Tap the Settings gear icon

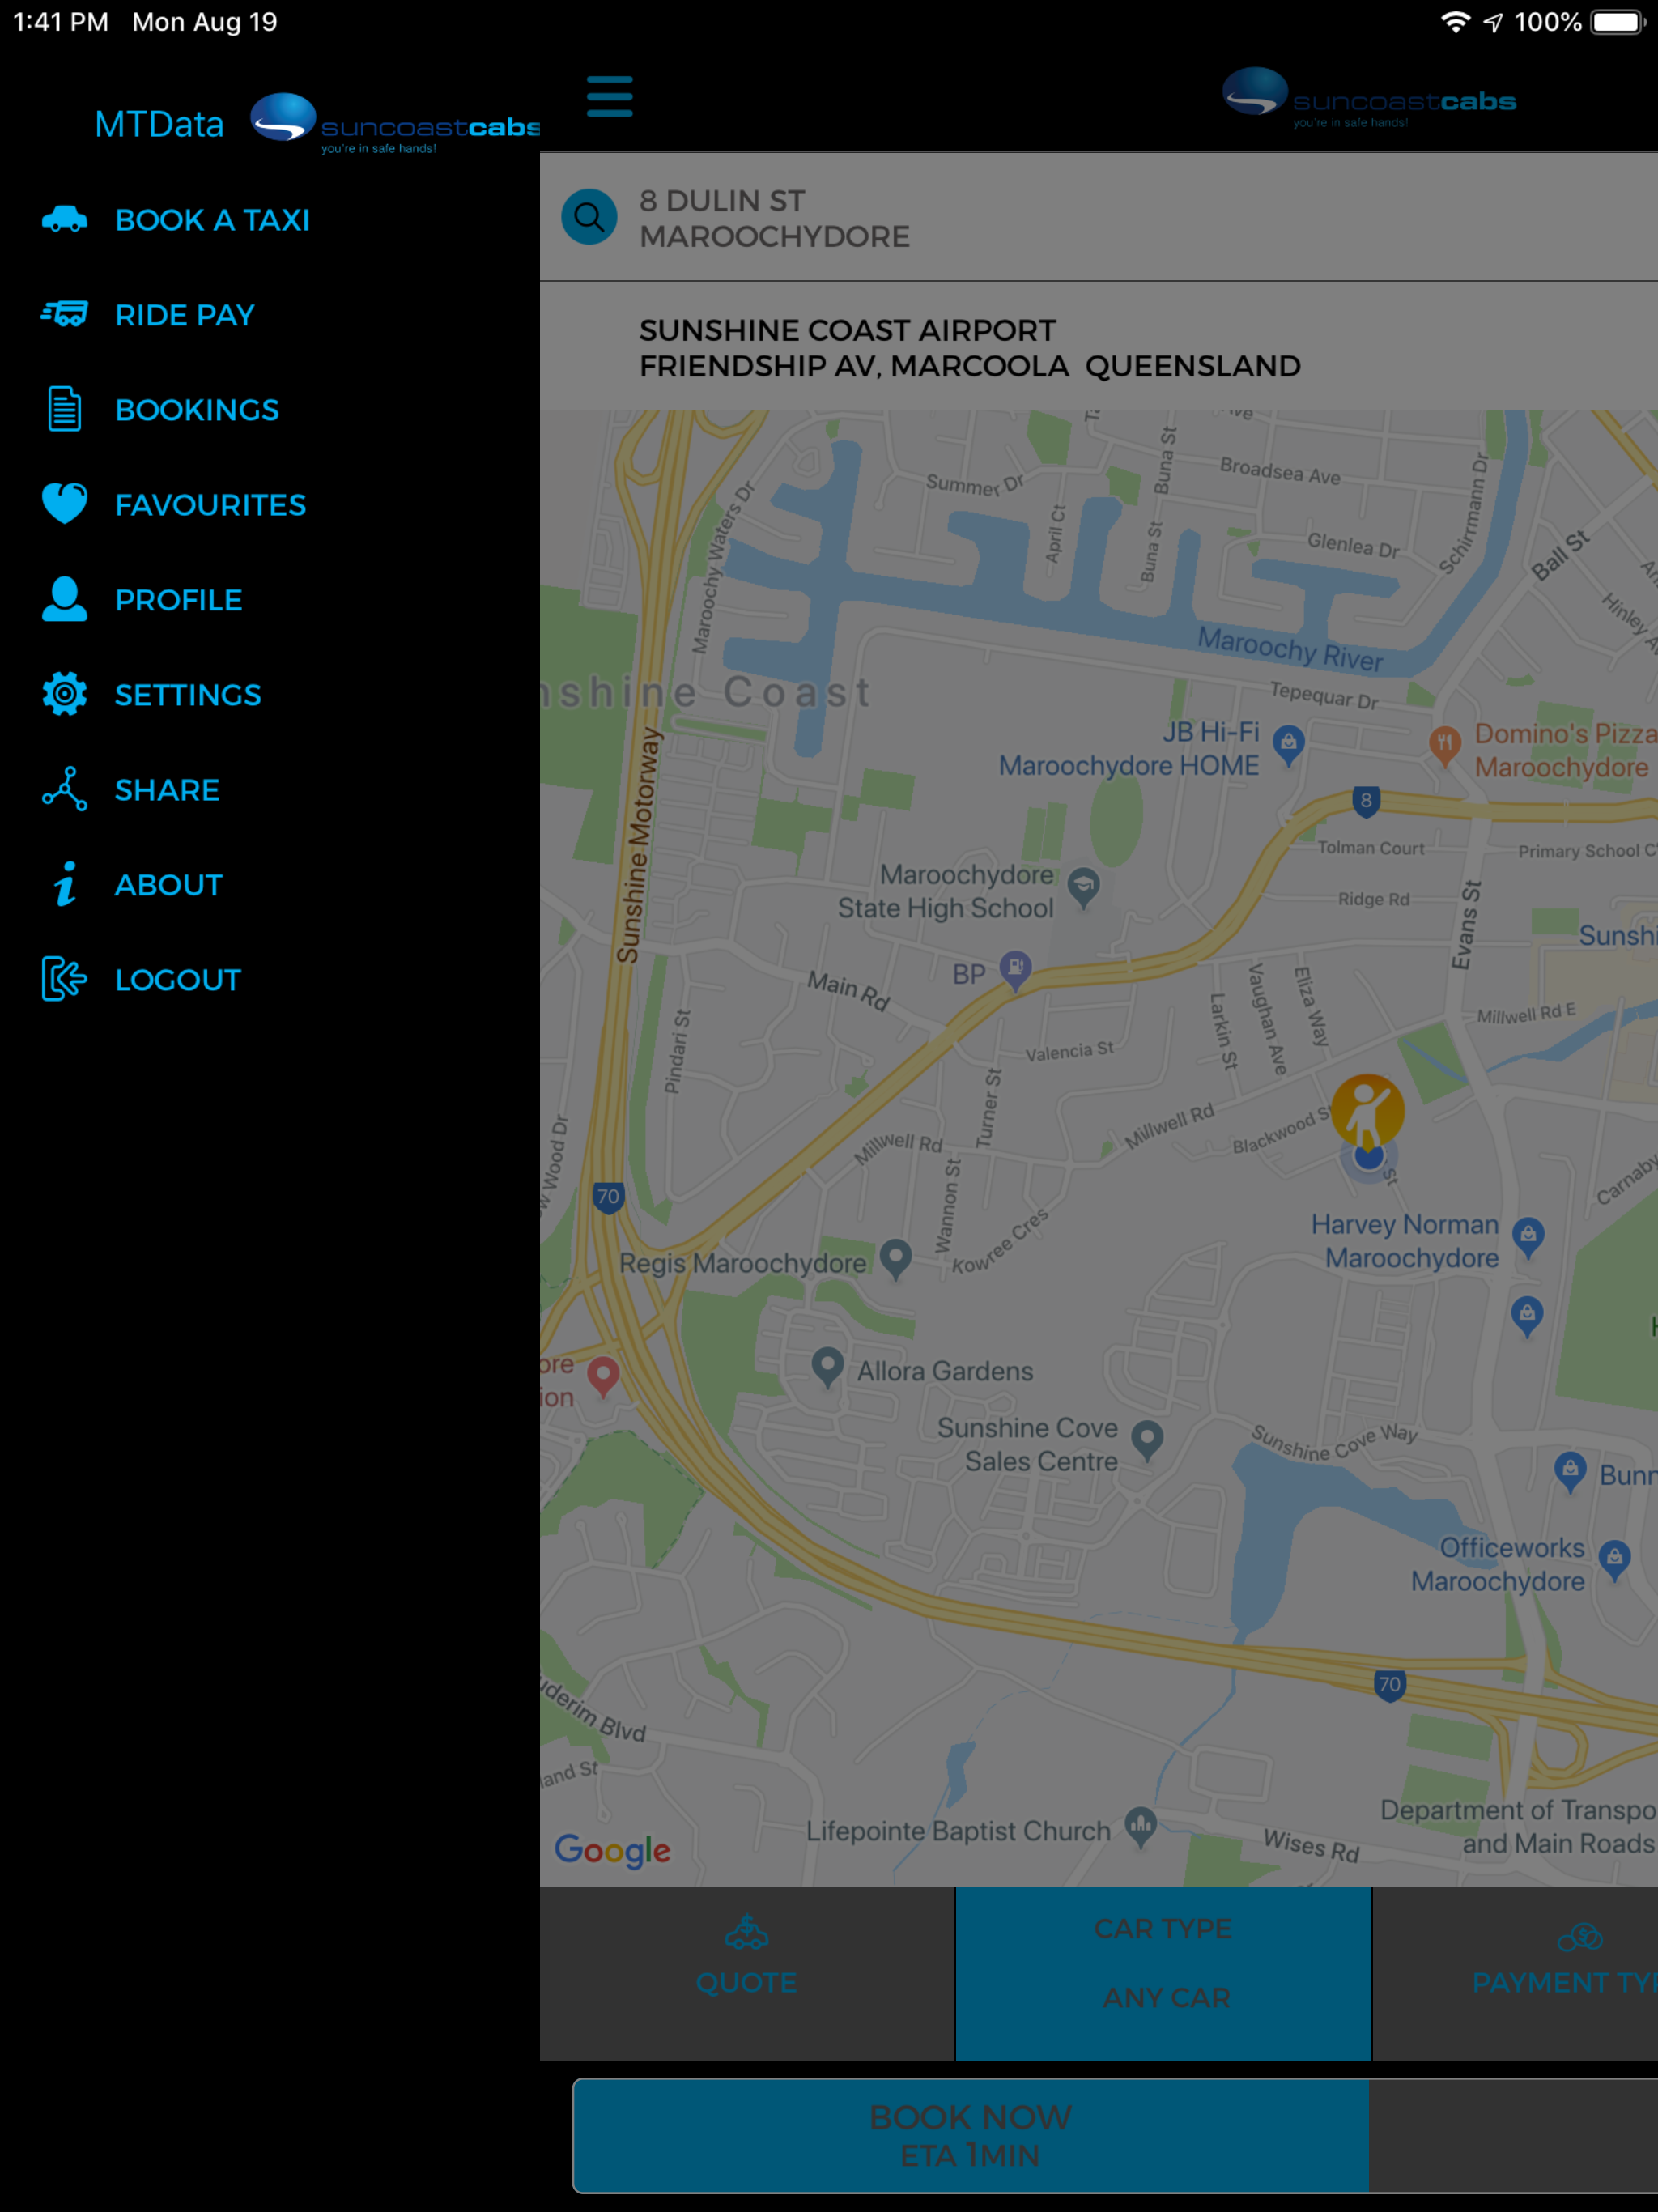(x=65, y=694)
